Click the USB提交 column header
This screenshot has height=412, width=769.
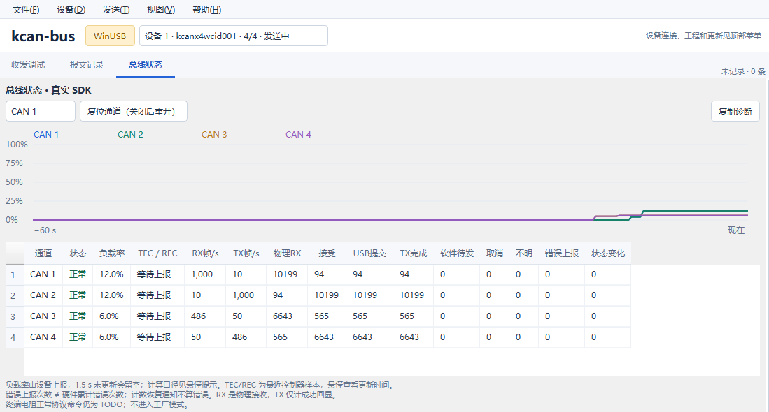pyautogui.click(x=369, y=253)
